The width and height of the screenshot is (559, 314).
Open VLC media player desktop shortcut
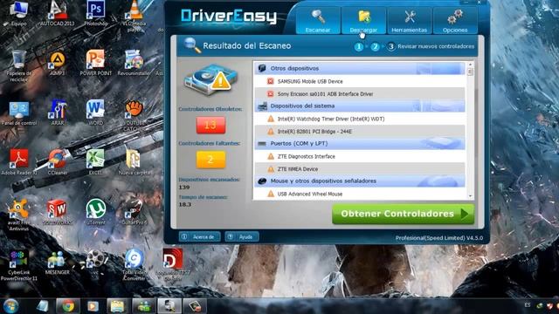[134, 17]
